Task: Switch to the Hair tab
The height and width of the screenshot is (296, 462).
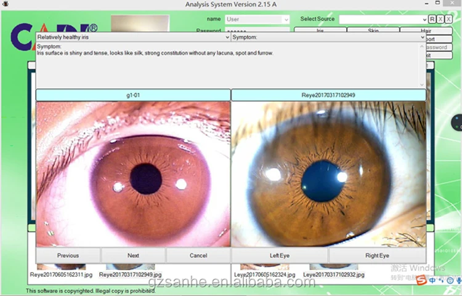Action: click(425, 30)
